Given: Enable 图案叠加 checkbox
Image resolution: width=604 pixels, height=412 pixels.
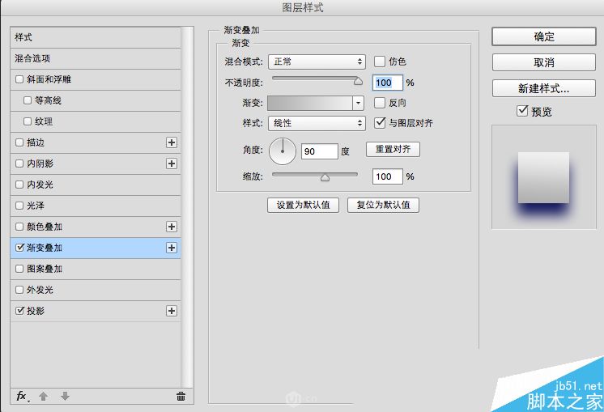Looking at the screenshot, I should 19,269.
